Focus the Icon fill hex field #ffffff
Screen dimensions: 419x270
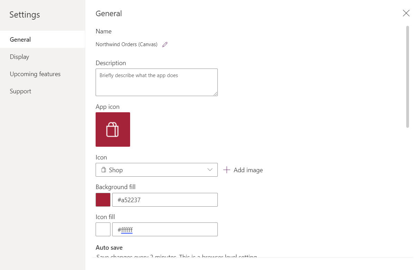click(x=165, y=229)
